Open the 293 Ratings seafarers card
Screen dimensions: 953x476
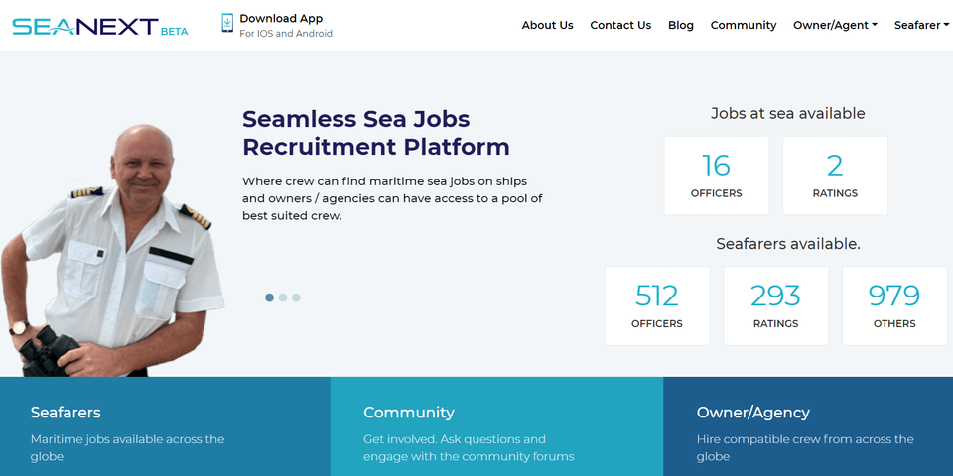775,305
